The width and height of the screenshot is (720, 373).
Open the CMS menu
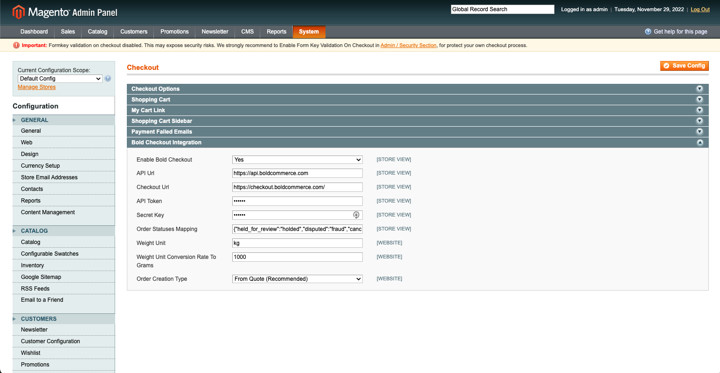(x=248, y=32)
